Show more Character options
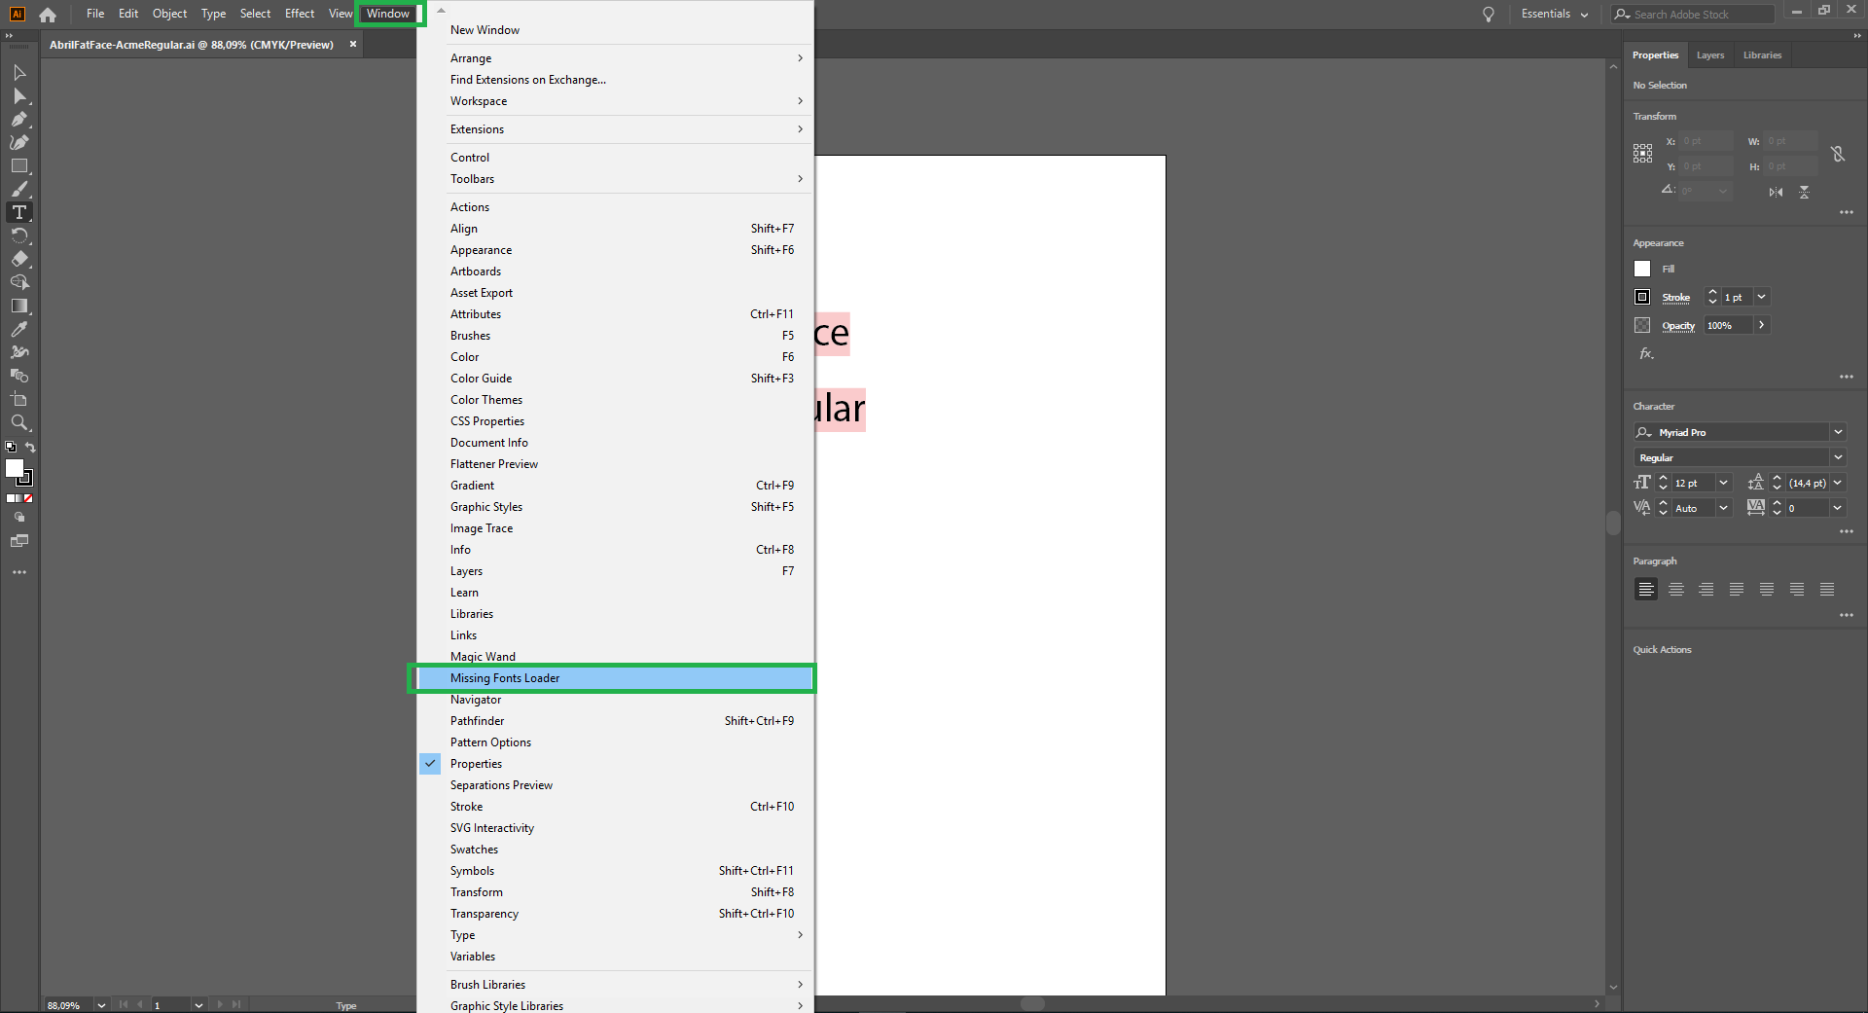The height and width of the screenshot is (1013, 1868). [x=1846, y=531]
